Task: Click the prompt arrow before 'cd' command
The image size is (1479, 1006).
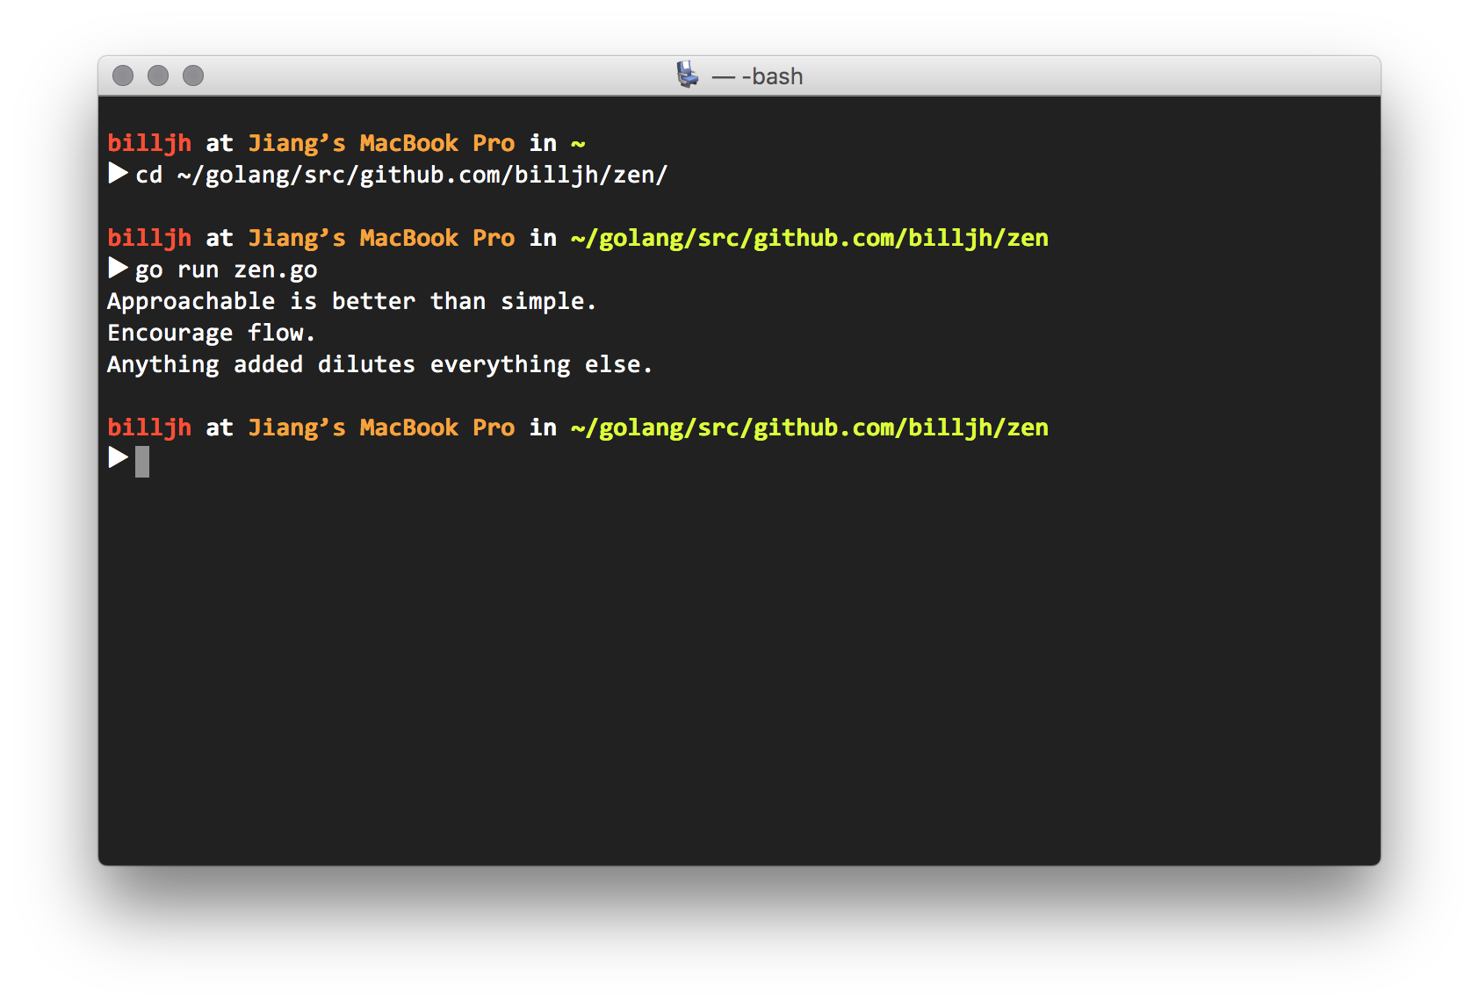Action: pyautogui.click(x=119, y=173)
